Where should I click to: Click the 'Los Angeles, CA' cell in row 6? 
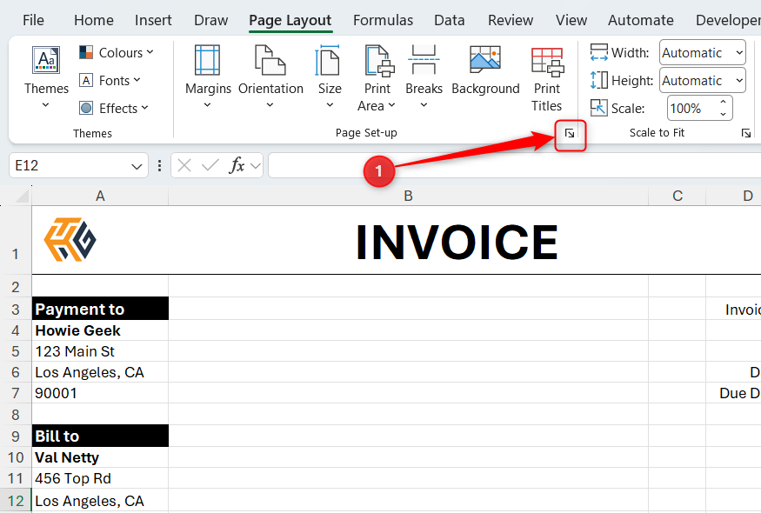tap(100, 372)
